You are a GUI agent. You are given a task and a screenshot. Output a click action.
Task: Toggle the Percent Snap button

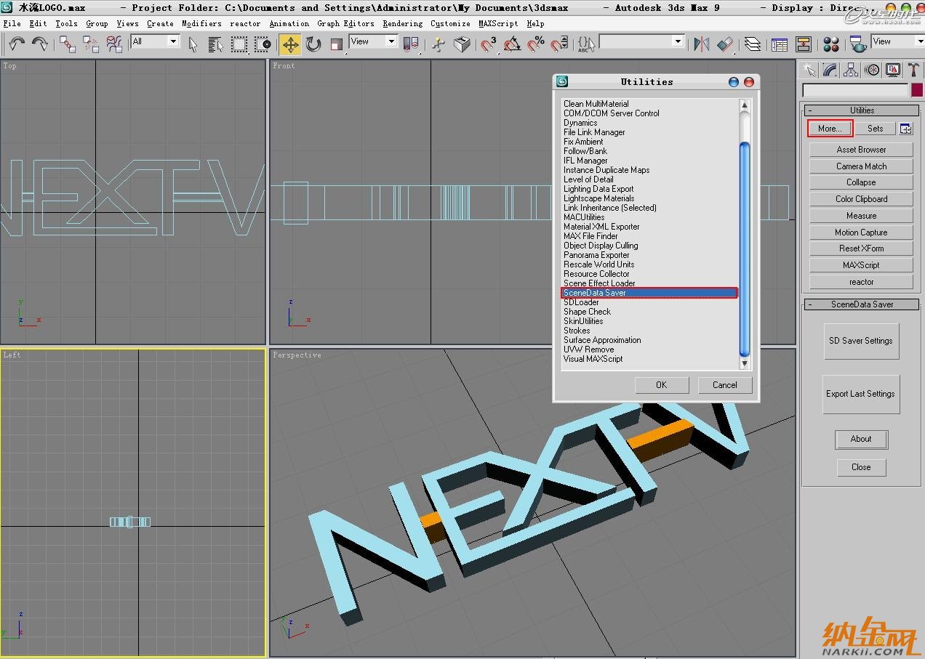[536, 44]
